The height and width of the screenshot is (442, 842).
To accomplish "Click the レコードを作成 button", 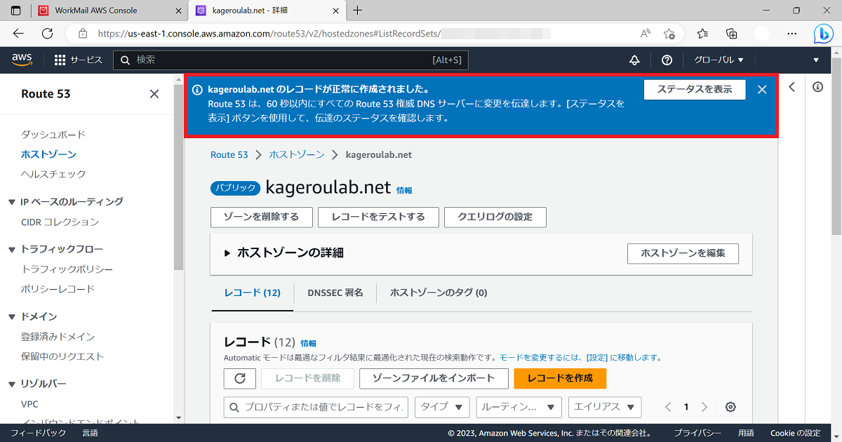I will pyautogui.click(x=559, y=378).
